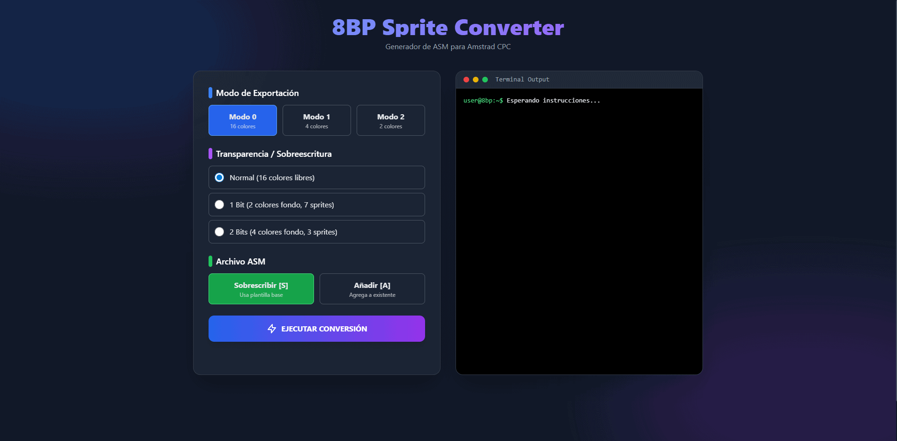Run the EJECUTAR CONVERSIÓN button

pyautogui.click(x=317, y=329)
